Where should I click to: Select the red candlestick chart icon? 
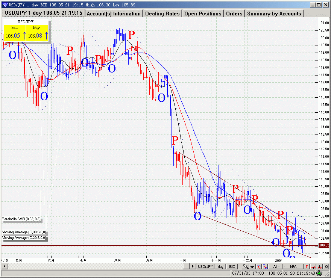[x=307, y=266]
